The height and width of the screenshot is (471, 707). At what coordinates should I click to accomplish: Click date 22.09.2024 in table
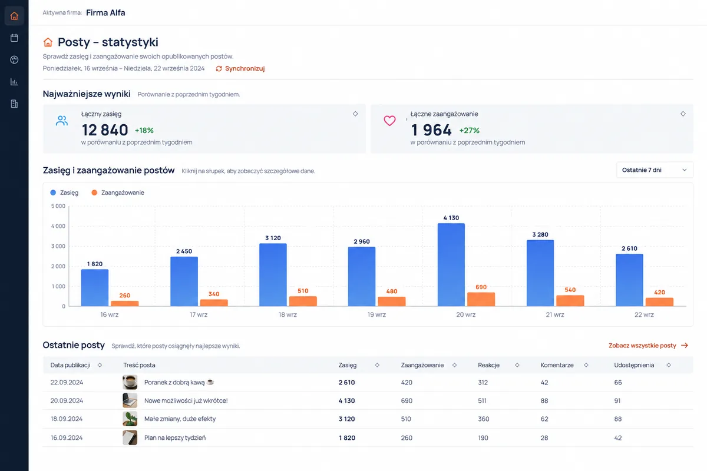(x=67, y=383)
